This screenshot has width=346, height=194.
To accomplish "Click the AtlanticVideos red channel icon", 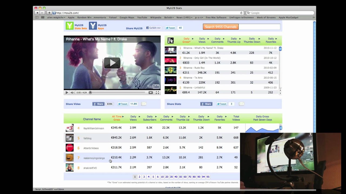I will [x=69, y=148].
